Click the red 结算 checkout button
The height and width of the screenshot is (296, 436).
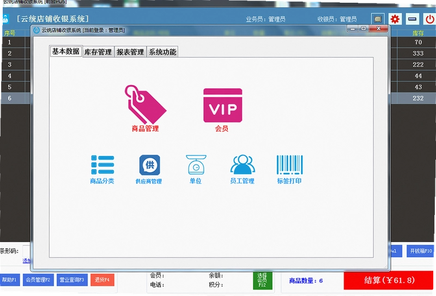click(389, 280)
